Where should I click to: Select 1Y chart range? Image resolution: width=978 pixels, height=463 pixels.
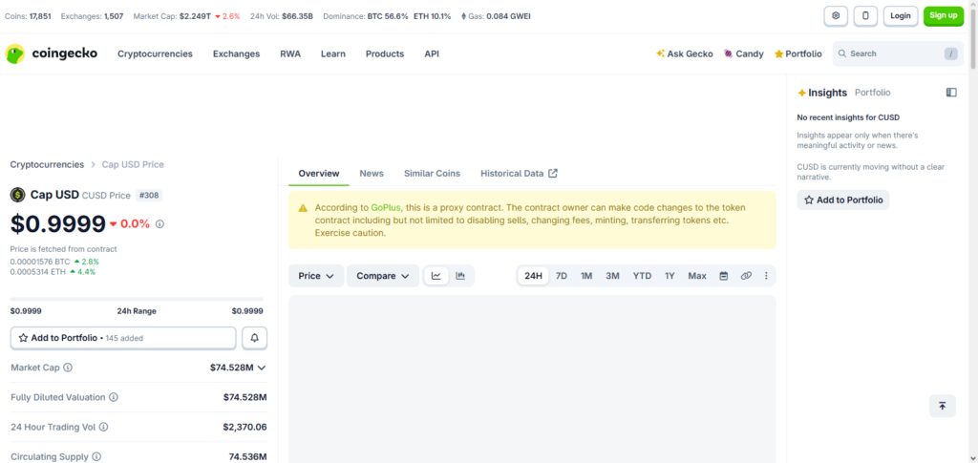click(x=670, y=276)
